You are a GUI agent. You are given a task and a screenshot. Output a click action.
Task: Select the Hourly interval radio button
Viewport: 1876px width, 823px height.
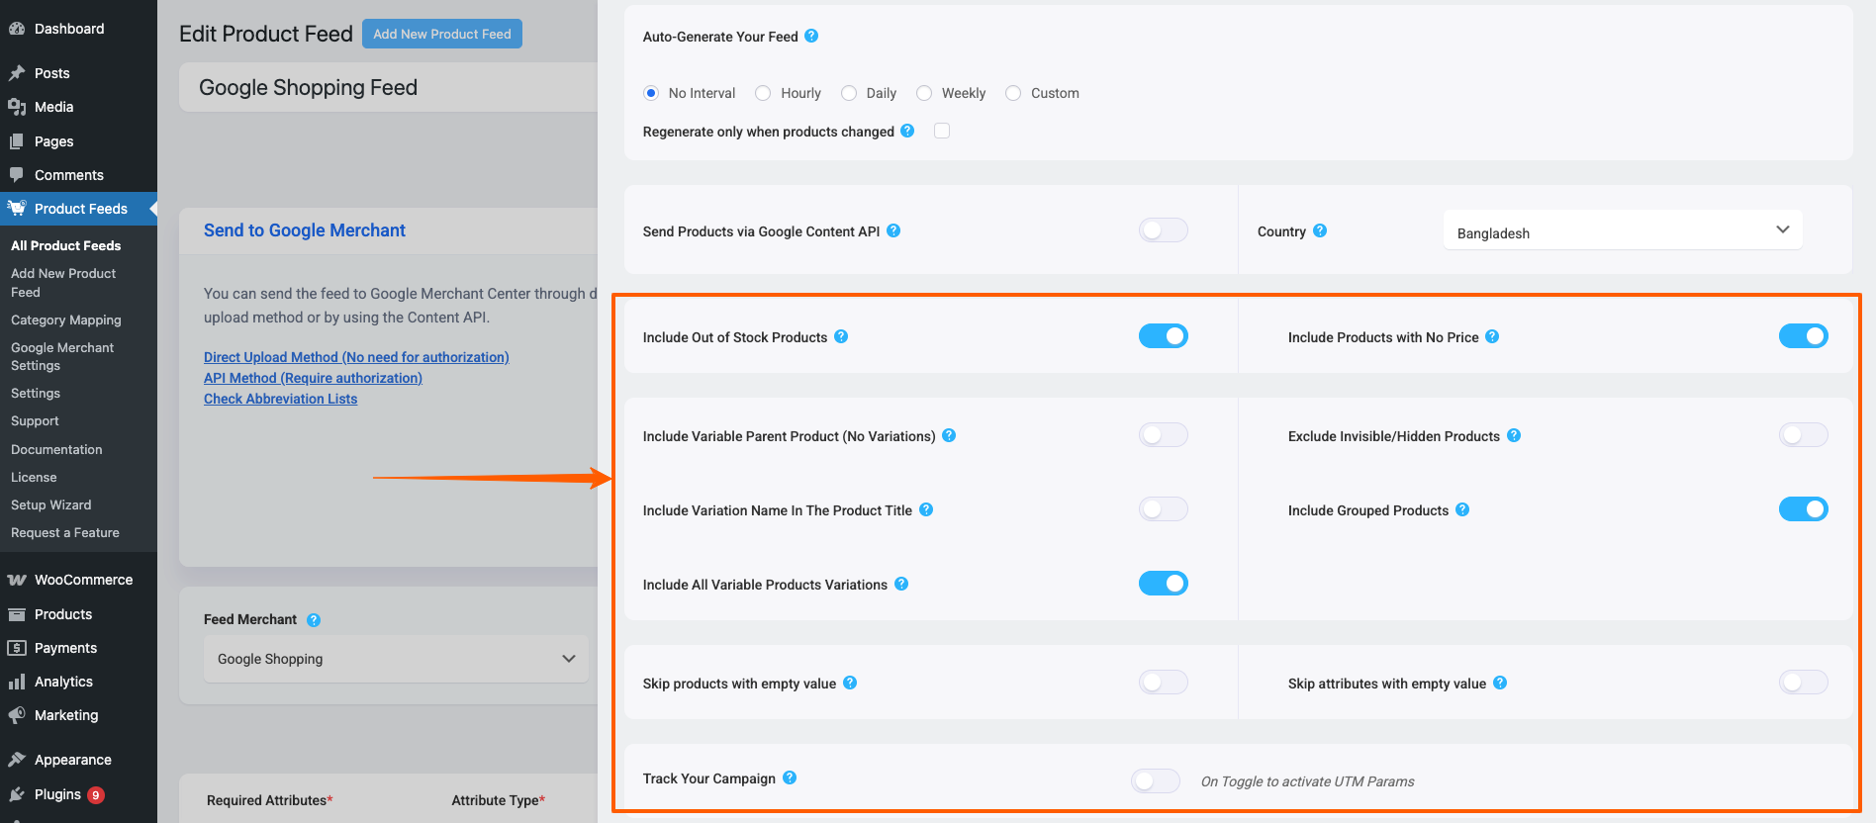tap(763, 93)
